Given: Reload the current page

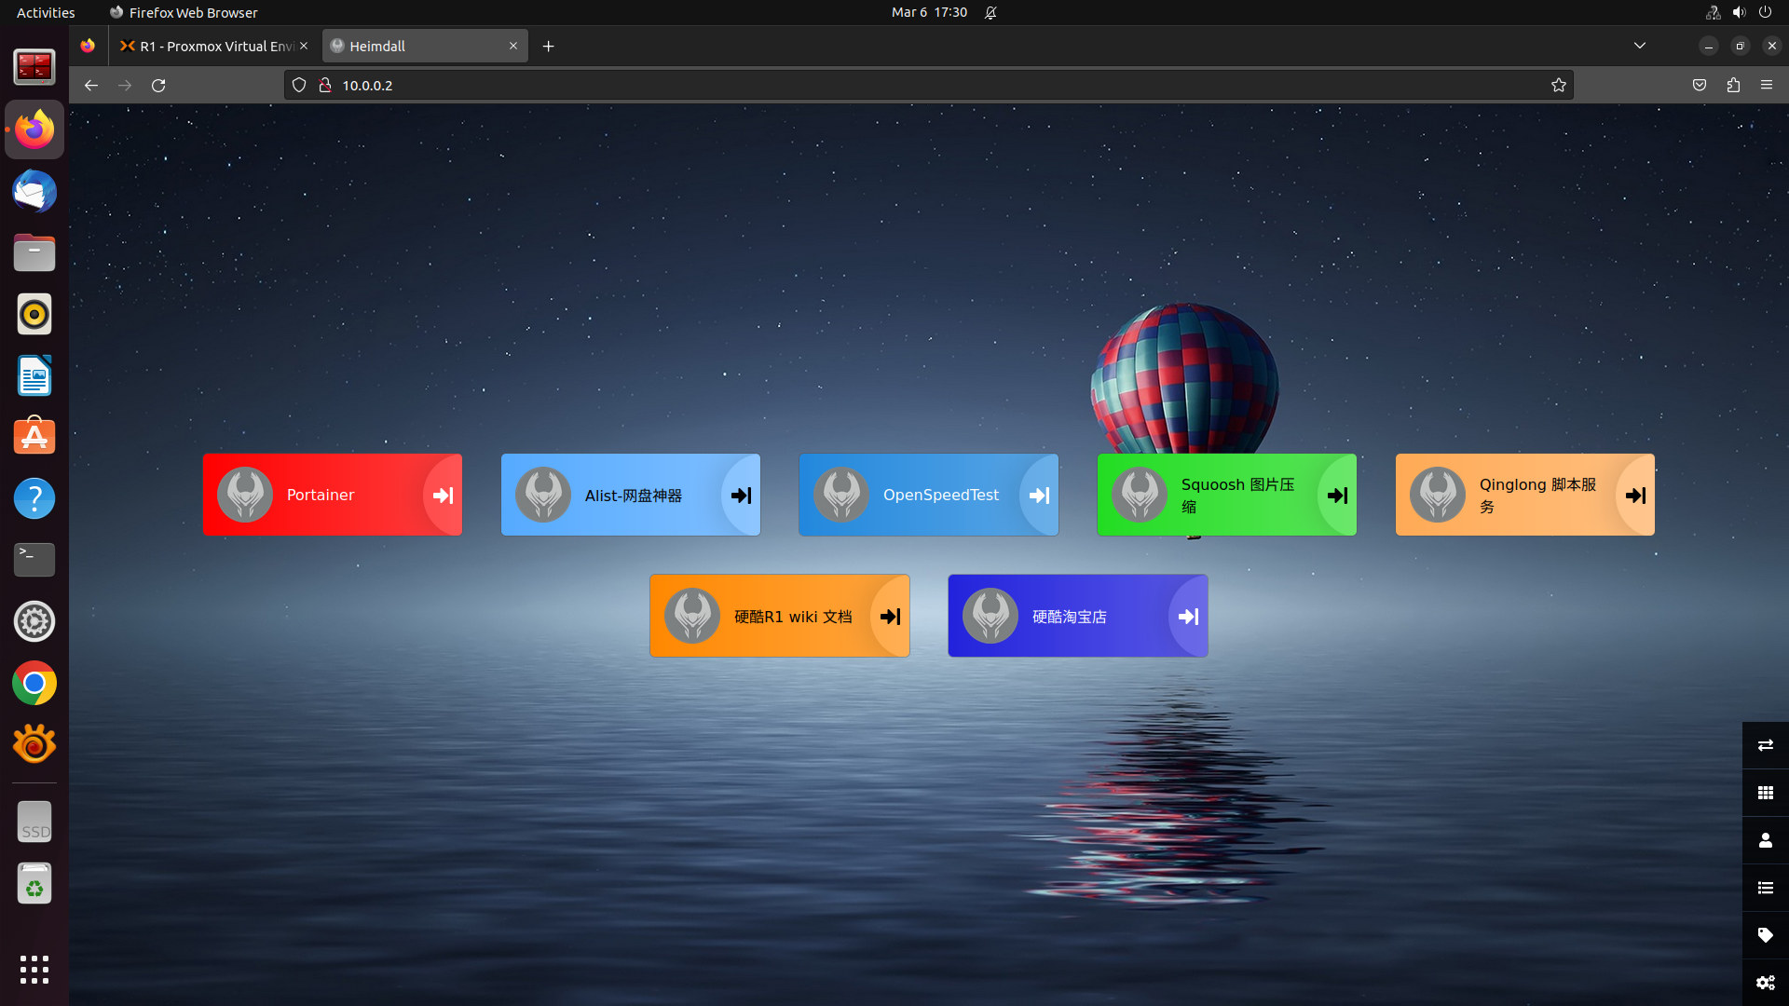Looking at the screenshot, I should pos(158,85).
